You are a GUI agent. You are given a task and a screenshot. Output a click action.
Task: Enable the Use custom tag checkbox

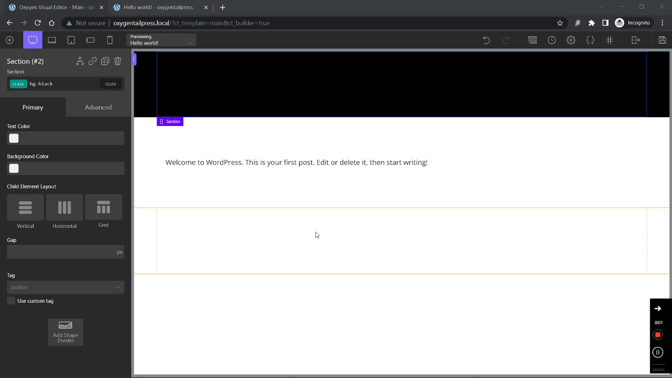click(11, 301)
